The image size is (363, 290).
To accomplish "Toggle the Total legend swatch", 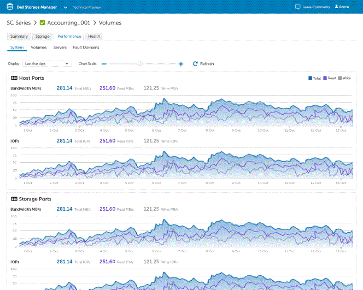I will [x=310, y=78].
